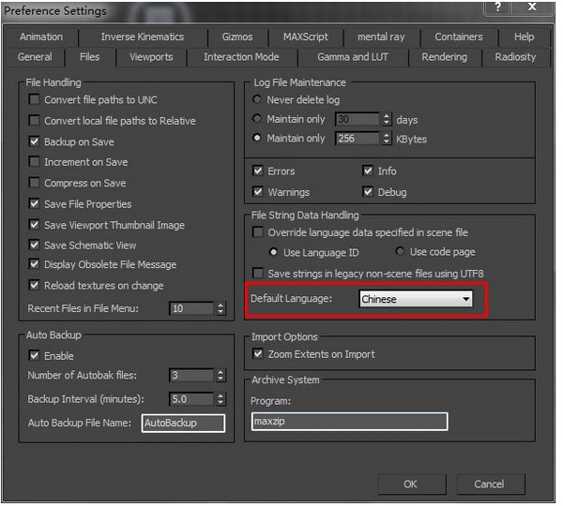Image resolution: width=563 pixels, height=506 pixels.
Task: Click the Archive System Program field
Action: 349,422
